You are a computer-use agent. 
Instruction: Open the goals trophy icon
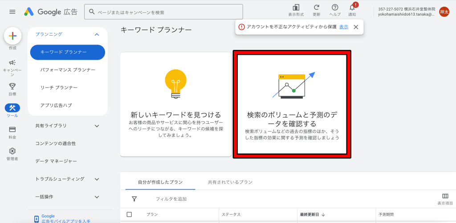(x=12, y=86)
